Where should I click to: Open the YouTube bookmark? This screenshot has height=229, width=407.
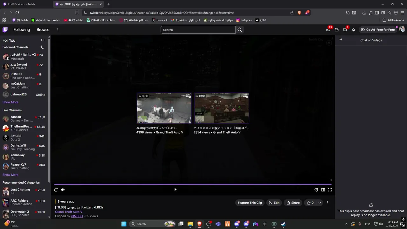pyautogui.click(x=73, y=20)
